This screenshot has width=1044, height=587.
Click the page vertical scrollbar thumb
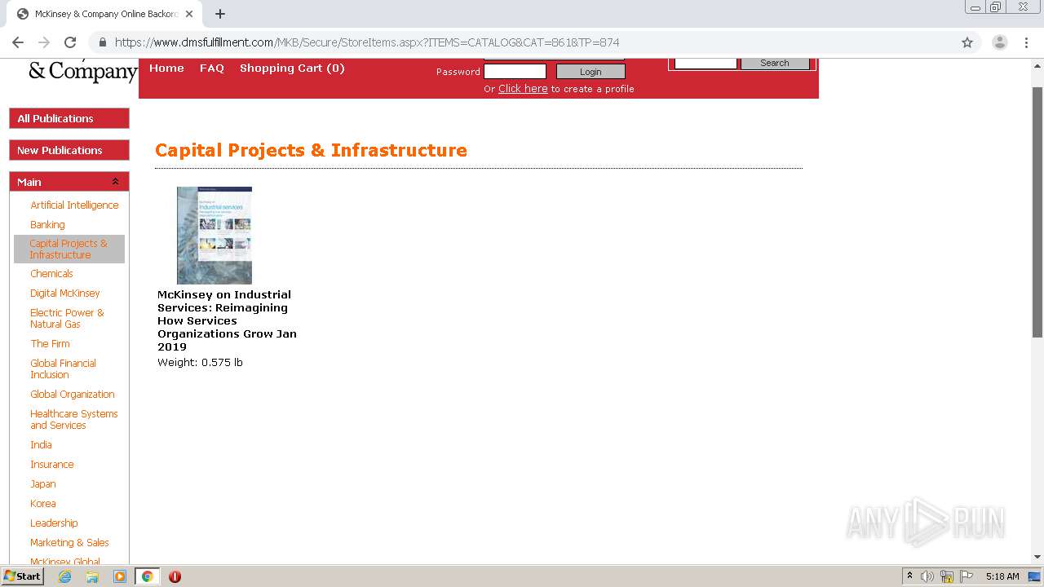point(1037,212)
